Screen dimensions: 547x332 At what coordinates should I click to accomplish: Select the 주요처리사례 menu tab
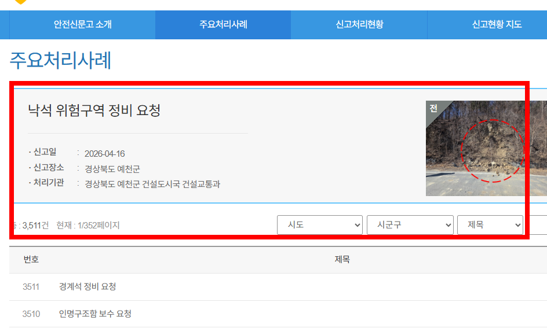(x=223, y=24)
